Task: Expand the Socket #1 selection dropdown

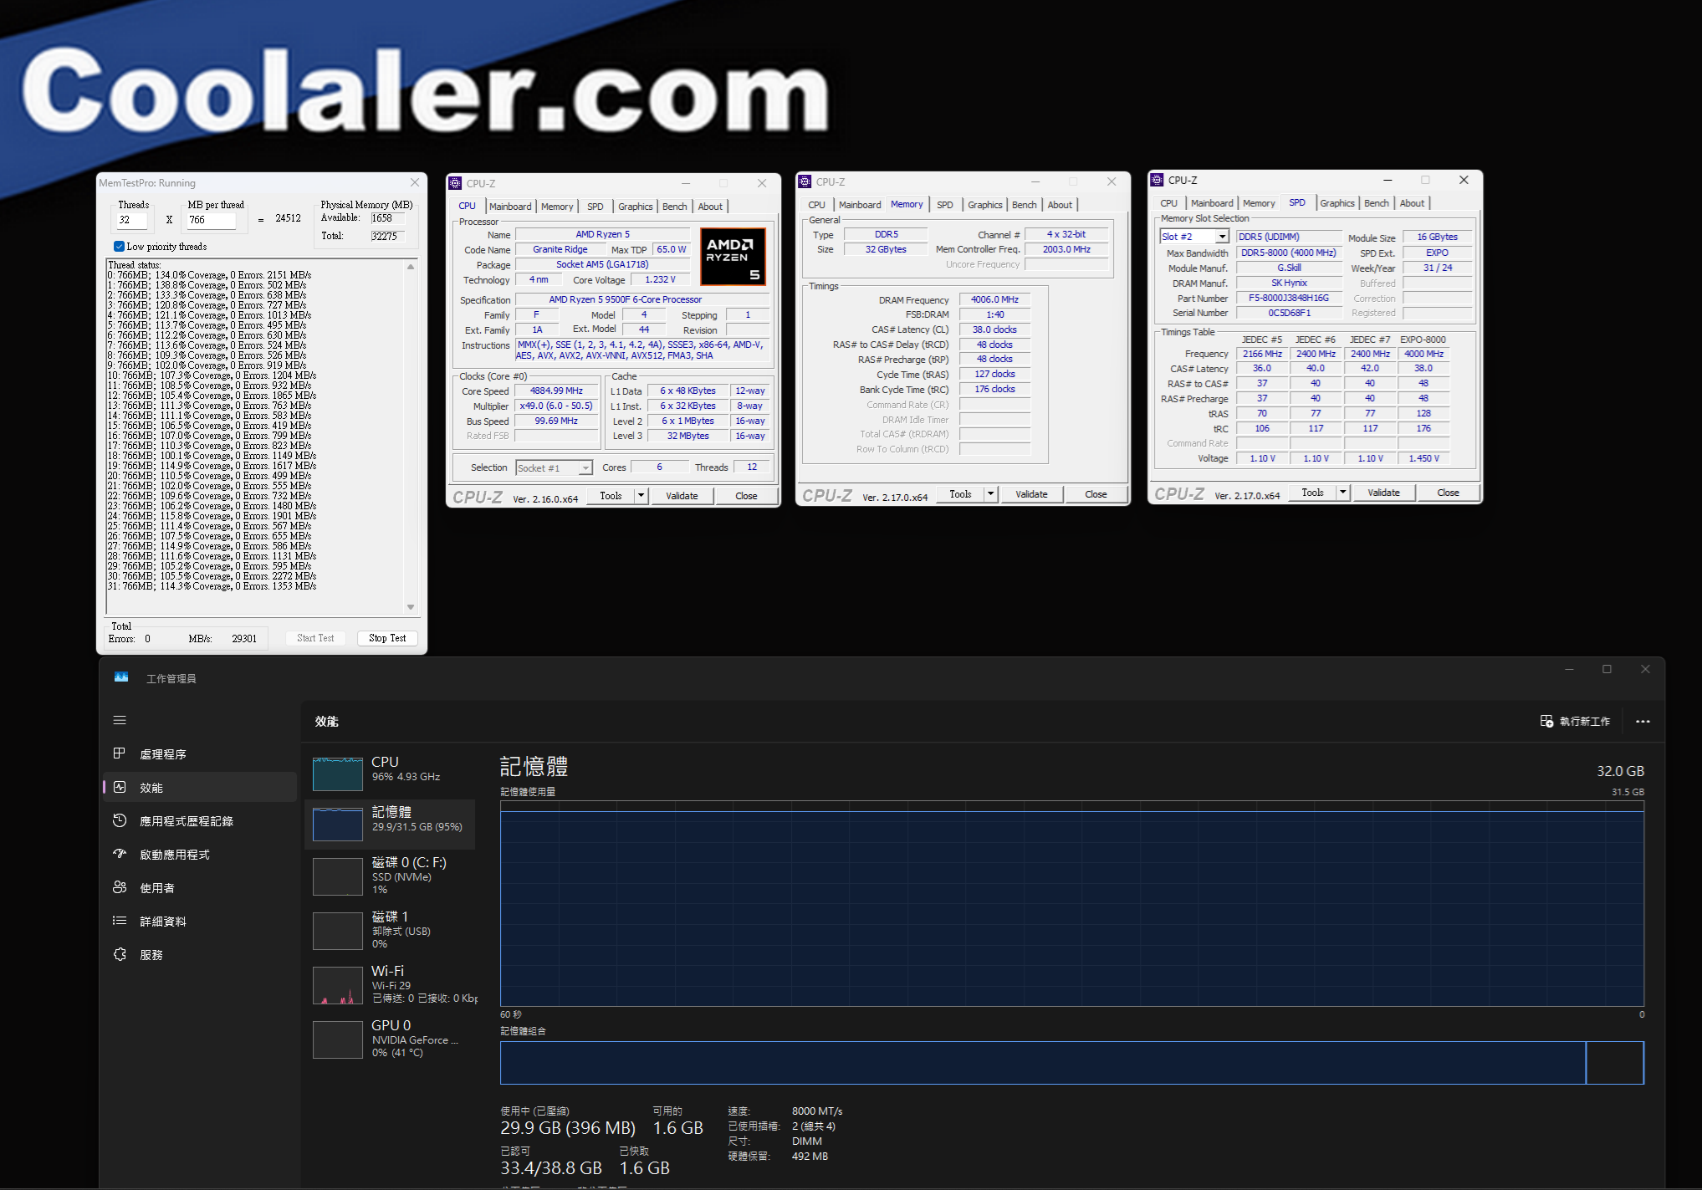Action: coord(585,468)
